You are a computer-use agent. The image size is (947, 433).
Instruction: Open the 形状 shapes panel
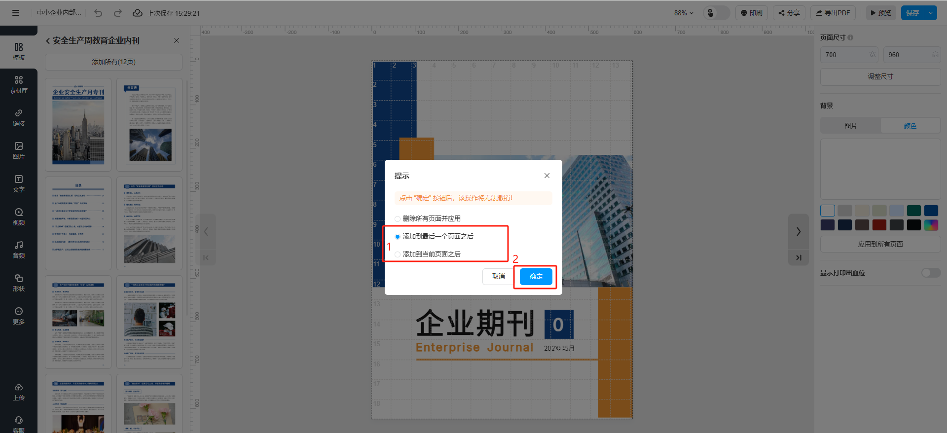pos(19,283)
